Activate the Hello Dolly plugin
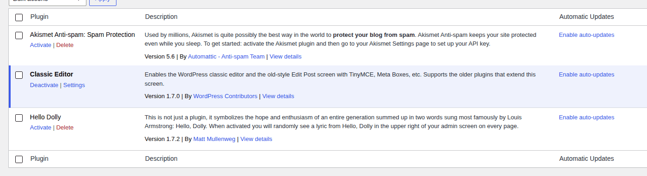Viewport: 647px width, 176px height. pos(41,127)
